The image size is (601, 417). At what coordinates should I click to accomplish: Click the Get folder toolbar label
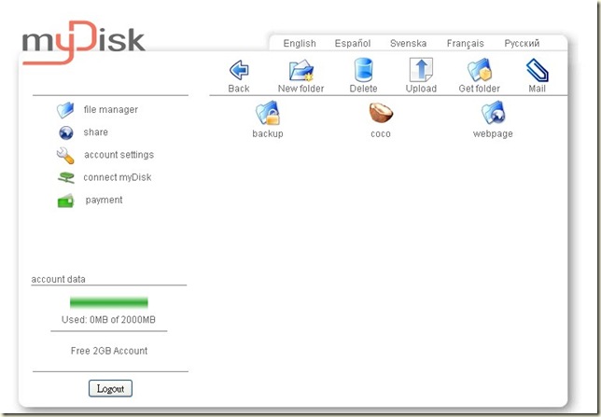coord(480,89)
